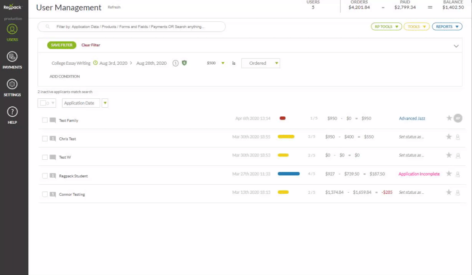
Task: Click the person icon on Regpack Student row
Action: tap(458, 174)
